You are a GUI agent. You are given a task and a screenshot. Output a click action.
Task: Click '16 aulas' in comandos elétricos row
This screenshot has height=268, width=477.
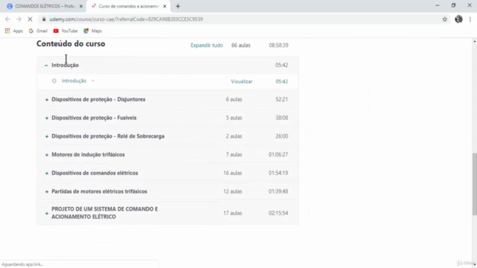click(233, 173)
